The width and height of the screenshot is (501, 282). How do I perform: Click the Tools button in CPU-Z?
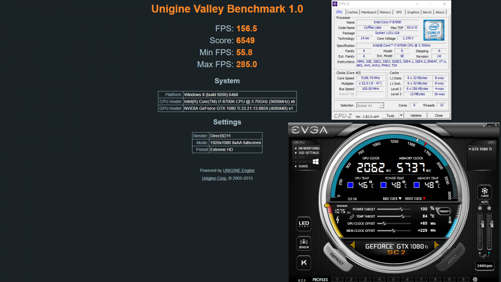coord(390,116)
